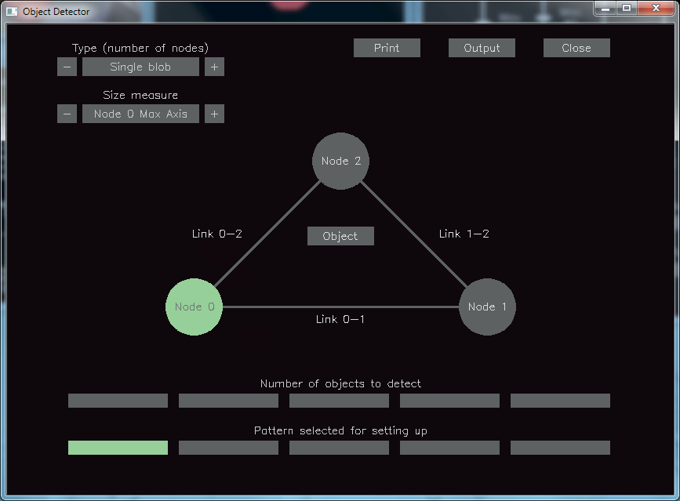Click the Print button

(387, 48)
